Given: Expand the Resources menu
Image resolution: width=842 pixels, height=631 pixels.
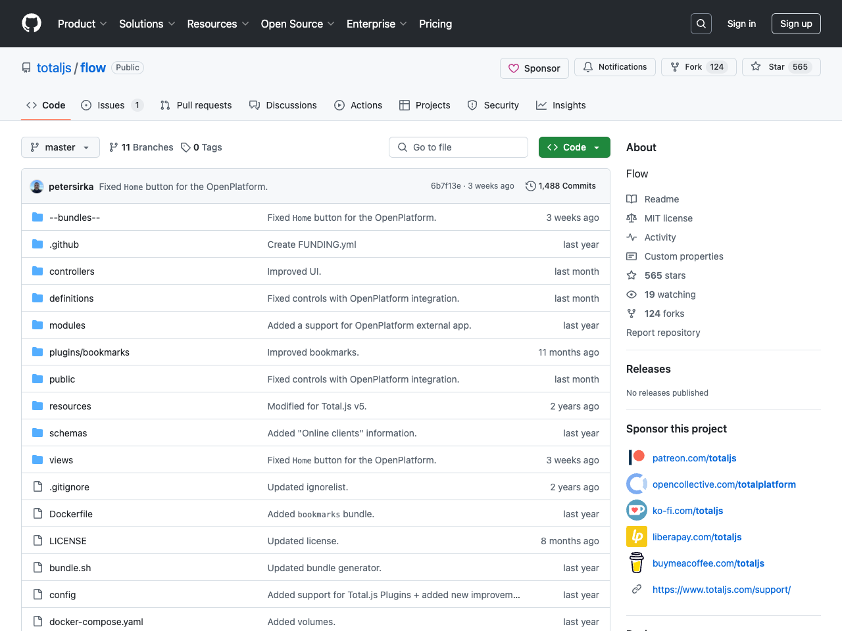Looking at the screenshot, I should pos(218,24).
